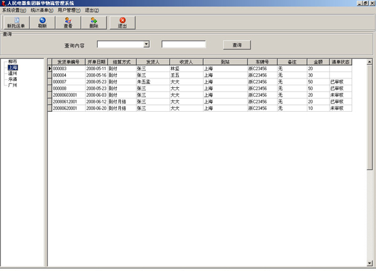The width and height of the screenshot is (376, 271).
Task: Click the red 退出 exit toolbar icon
Action: click(x=122, y=23)
